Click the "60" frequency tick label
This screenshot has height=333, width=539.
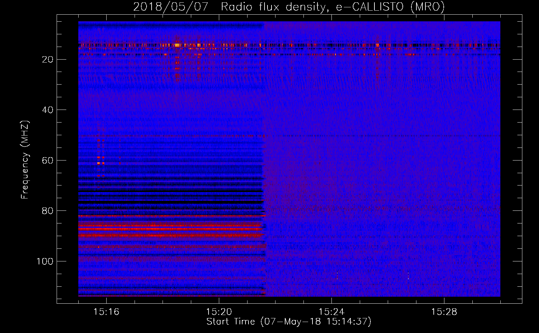48,161
